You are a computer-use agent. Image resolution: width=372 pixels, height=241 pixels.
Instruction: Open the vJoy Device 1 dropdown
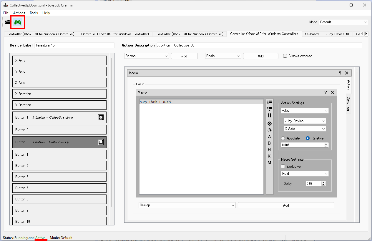[x=305, y=121]
